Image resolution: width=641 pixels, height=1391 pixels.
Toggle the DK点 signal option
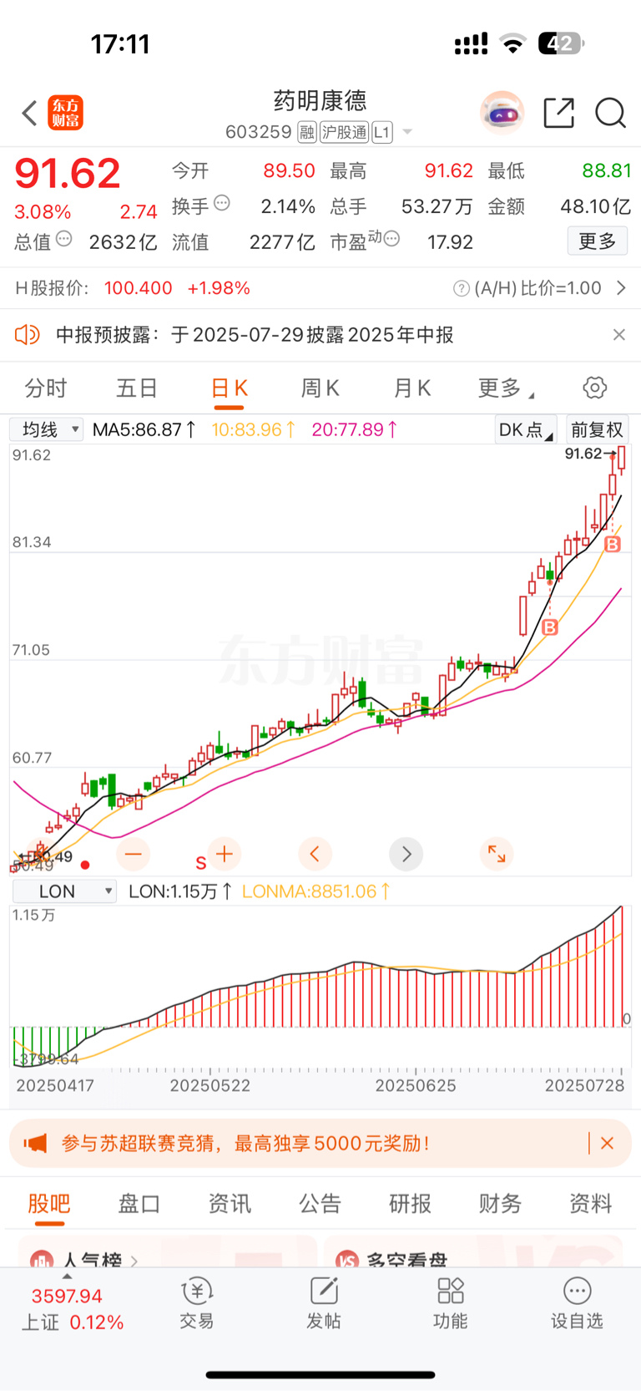[526, 429]
